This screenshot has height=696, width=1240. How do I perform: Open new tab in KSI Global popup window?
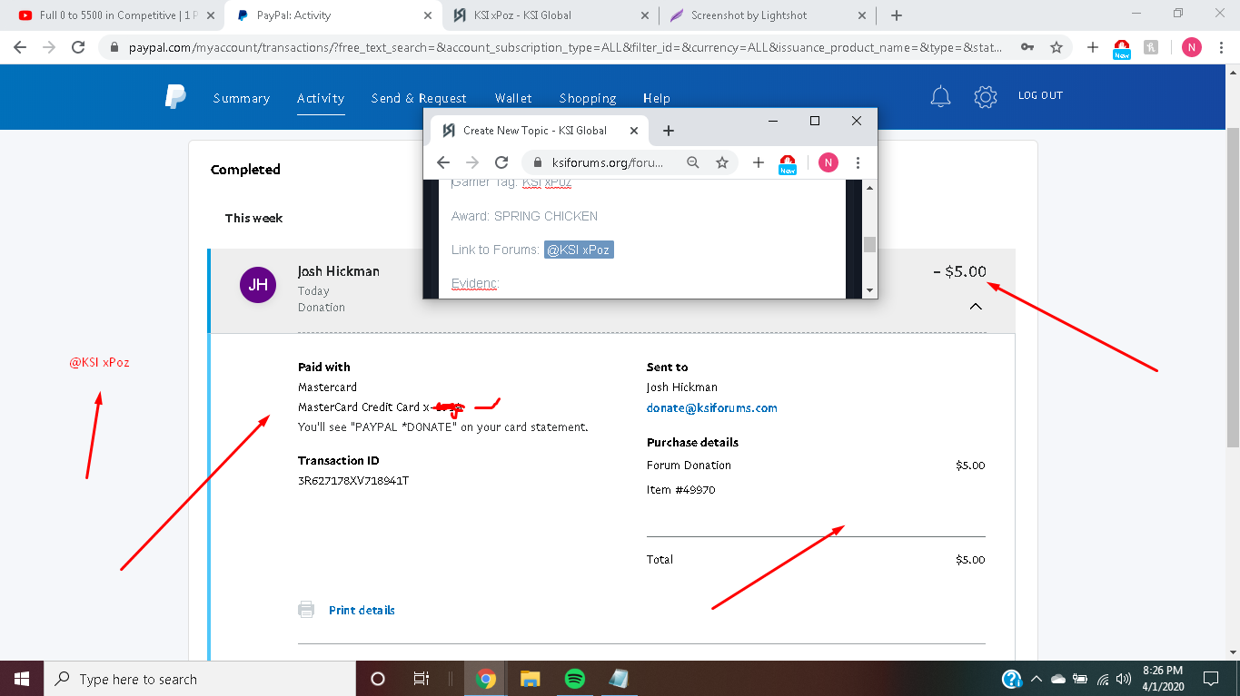[669, 131]
